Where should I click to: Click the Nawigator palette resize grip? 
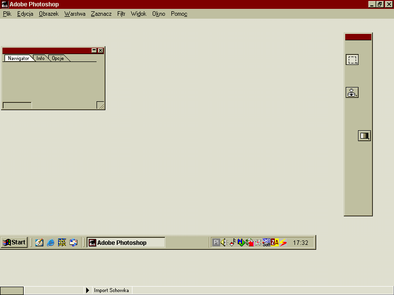click(x=100, y=105)
